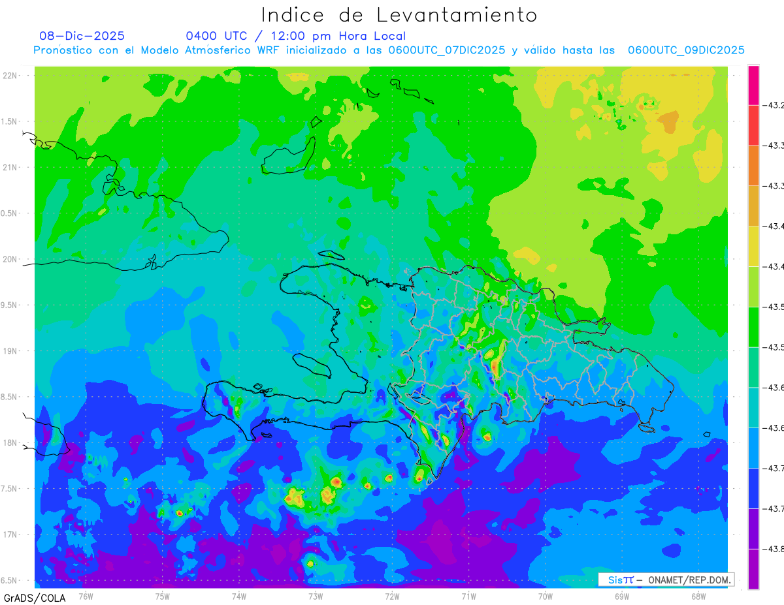The image size is (784, 605).
Task: Click the 'Indice de Levantamiento' map title
Action: [x=399, y=14]
